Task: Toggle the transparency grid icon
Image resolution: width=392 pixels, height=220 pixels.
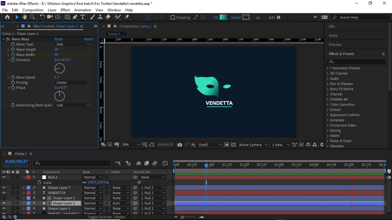Action: [233, 145]
